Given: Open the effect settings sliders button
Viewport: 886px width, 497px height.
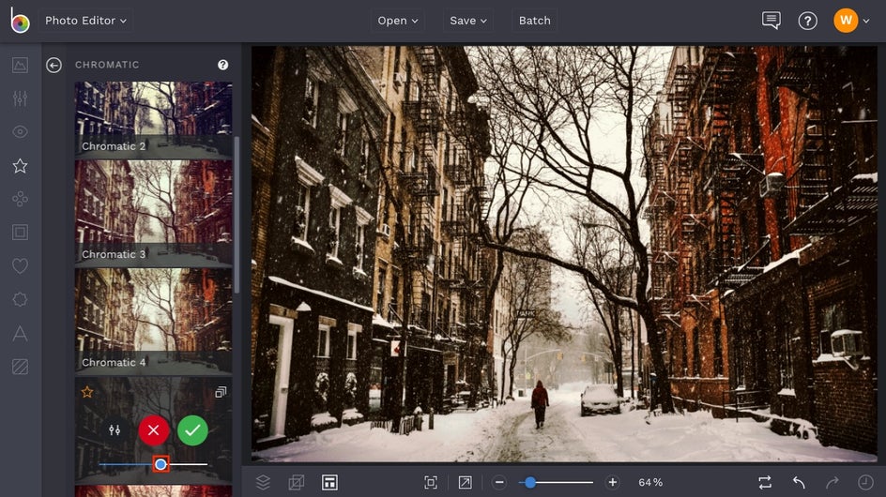Looking at the screenshot, I should [115, 430].
